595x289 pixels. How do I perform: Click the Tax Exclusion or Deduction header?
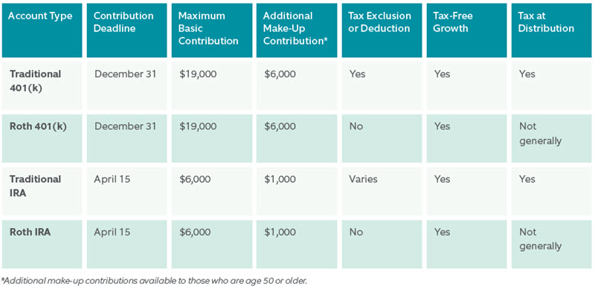tap(382, 30)
